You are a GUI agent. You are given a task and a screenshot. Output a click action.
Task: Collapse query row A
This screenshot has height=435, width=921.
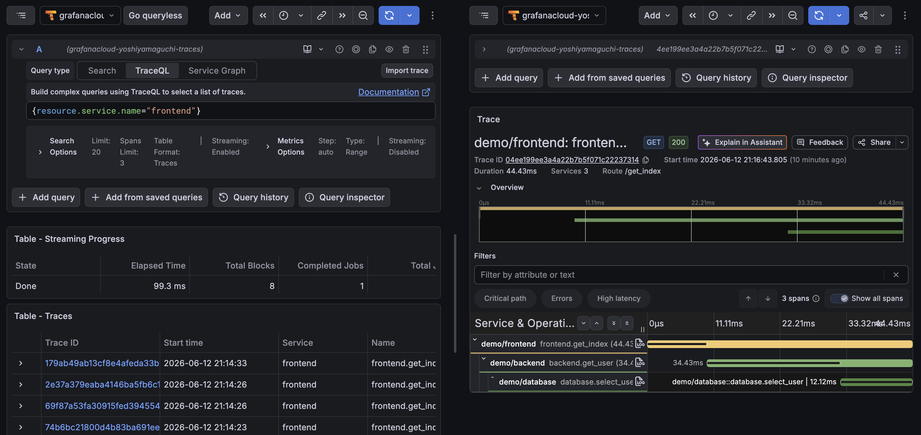pyautogui.click(x=21, y=49)
